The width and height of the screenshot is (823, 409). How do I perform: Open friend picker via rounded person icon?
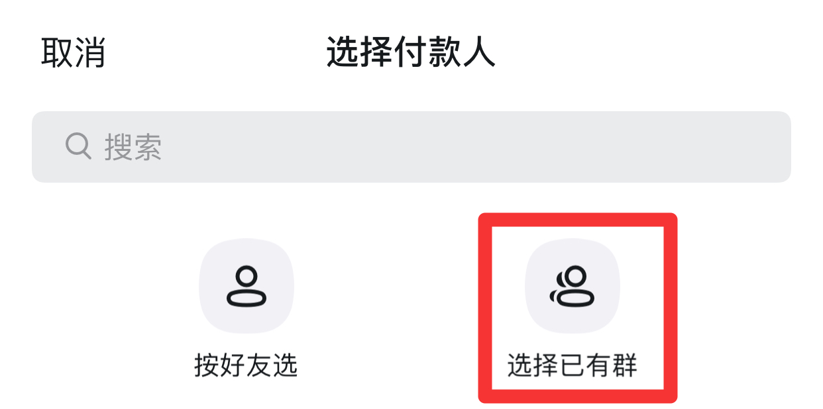tap(246, 287)
